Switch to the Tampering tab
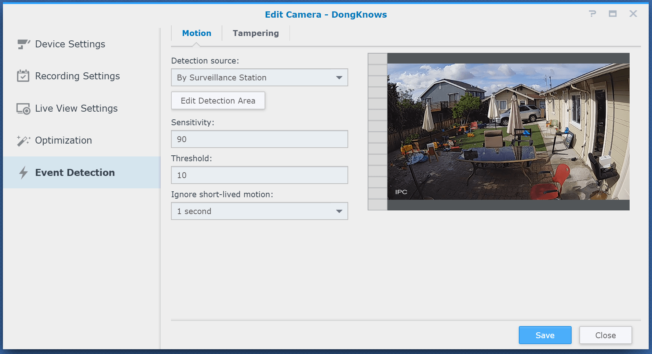The width and height of the screenshot is (652, 354). pos(255,33)
